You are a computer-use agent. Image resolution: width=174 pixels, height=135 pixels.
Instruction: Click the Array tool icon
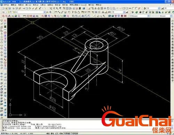[x=102, y=8]
